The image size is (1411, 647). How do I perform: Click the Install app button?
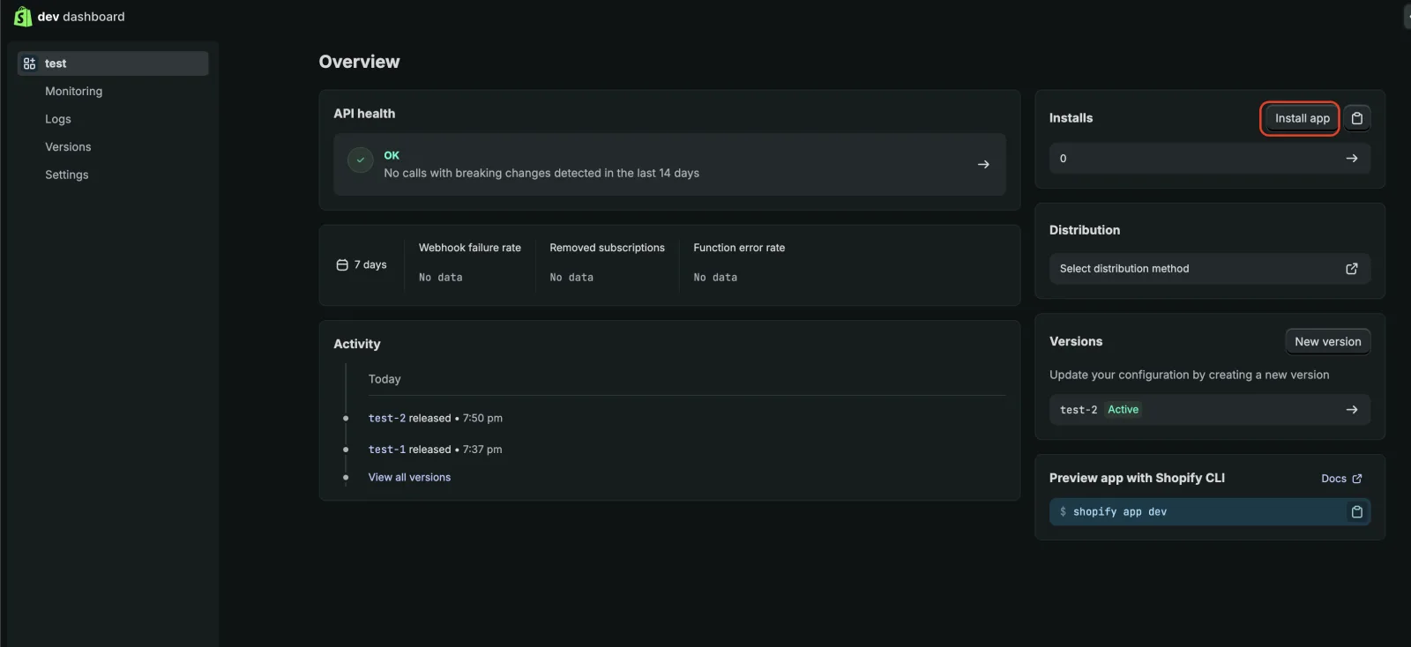[1302, 118]
